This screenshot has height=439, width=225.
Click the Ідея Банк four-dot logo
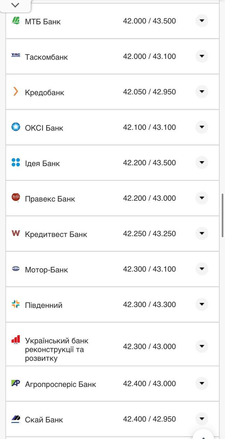[x=16, y=162]
